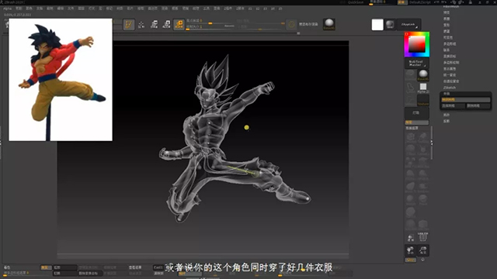Activate the Move transform icon
The width and height of the screenshot is (497, 279).
141,24
